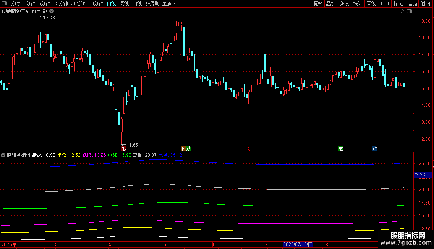The height and width of the screenshot is (249, 434).
Task: Click the 榜跌 event marker
Action: point(186,149)
